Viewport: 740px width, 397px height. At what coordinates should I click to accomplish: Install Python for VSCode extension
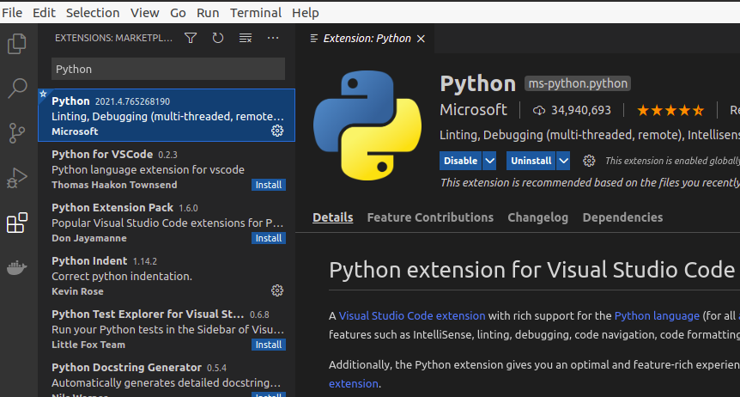point(269,185)
